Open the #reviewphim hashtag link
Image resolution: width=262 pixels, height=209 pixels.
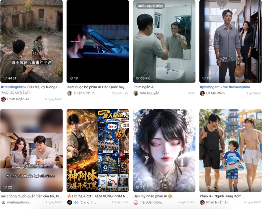tap(239, 87)
